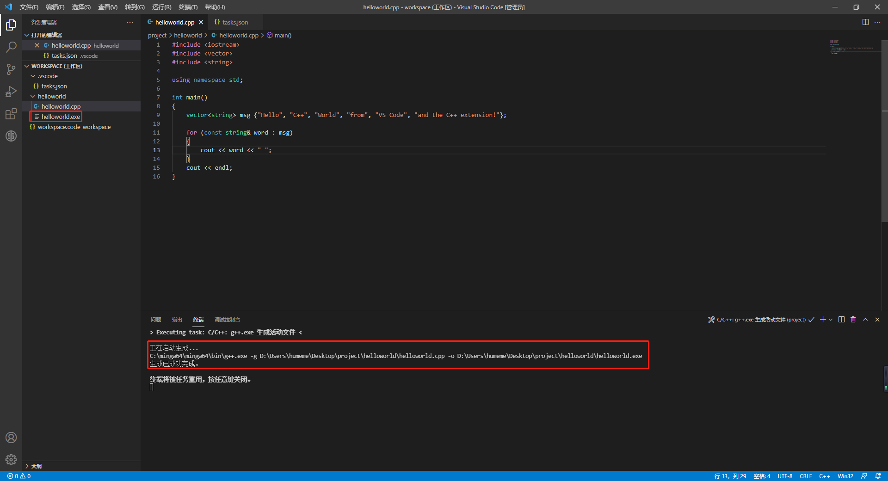Click errors and warnings count in status bar
This screenshot has height=481, width=888.
(x=19, y=476)
